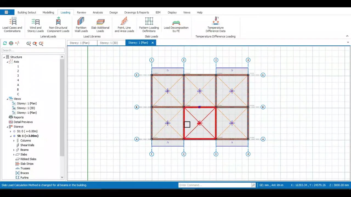Switch to the Design ribbon tab

tap(114, 12)
